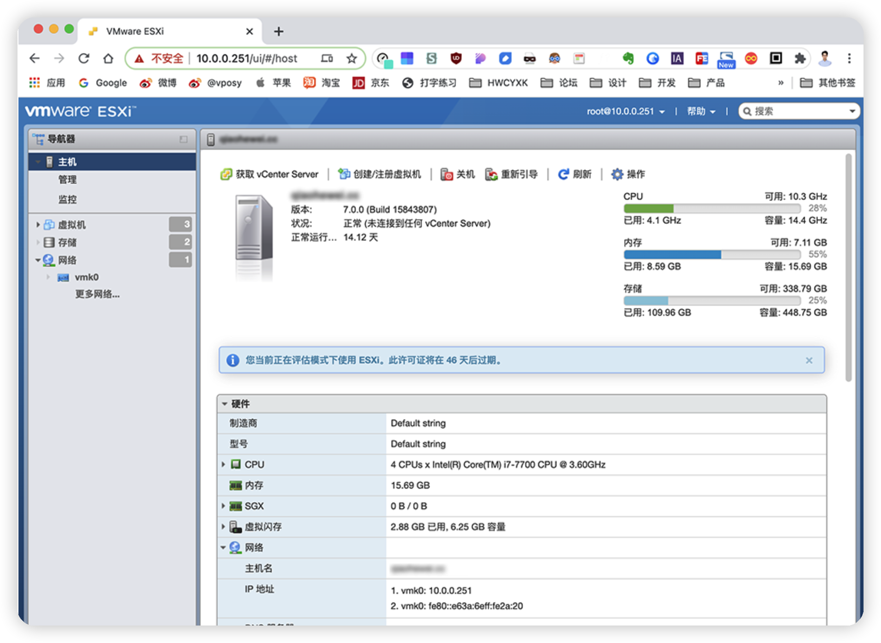Image resolution: width=881 pixels, height=643 pixels.
Task: Click the Refresh (刷新) icon
Action: pyautogui.click(x=563, y=174)
